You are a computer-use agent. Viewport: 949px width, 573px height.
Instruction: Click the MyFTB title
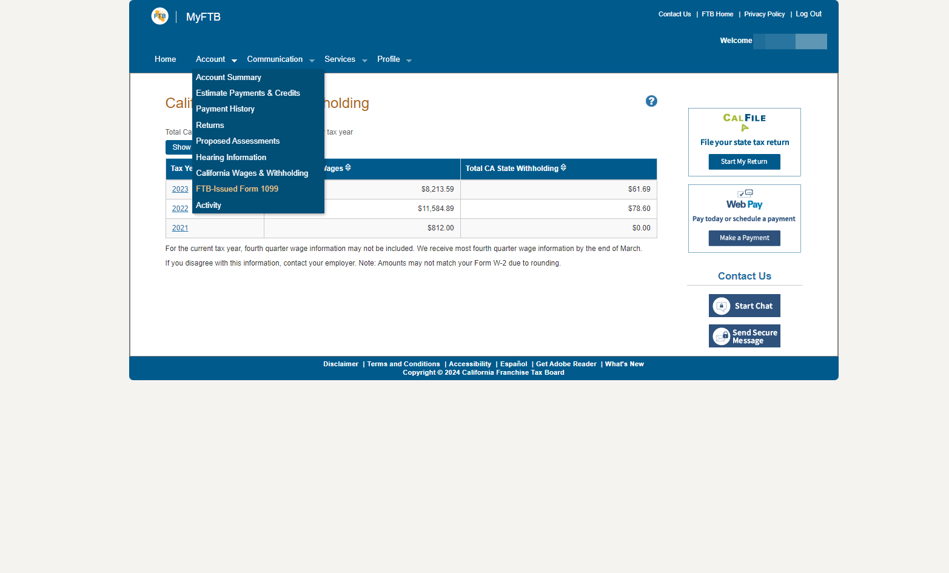[x=203, y=17]
